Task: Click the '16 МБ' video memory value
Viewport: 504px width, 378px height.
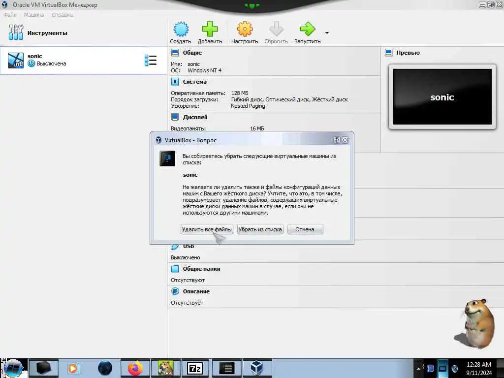Action: click(x=257, y=128)
